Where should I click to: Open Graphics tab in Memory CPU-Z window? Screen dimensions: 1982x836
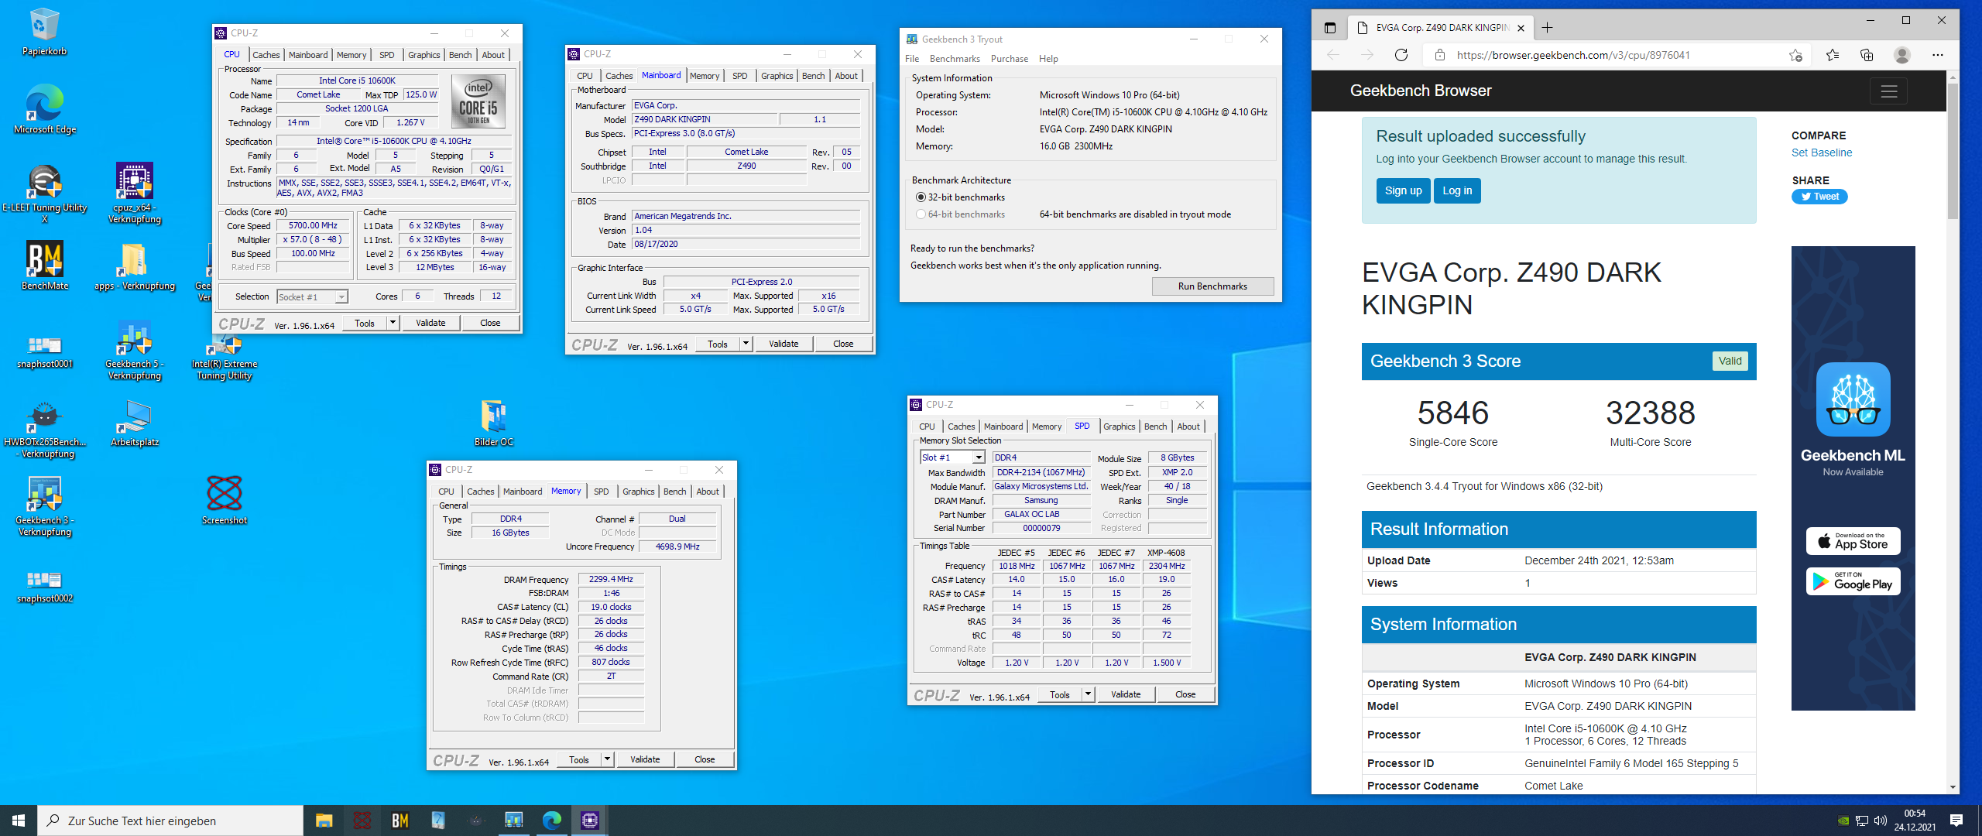pyautogui.click(x=638, y=492)
